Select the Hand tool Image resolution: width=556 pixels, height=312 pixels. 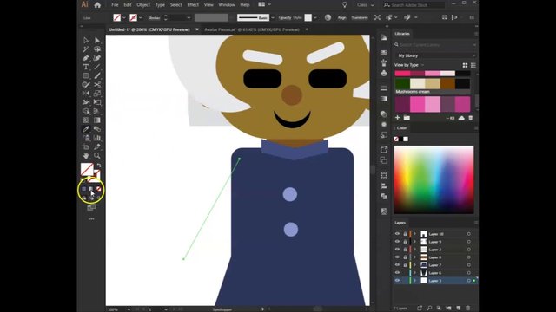(86, 156)
